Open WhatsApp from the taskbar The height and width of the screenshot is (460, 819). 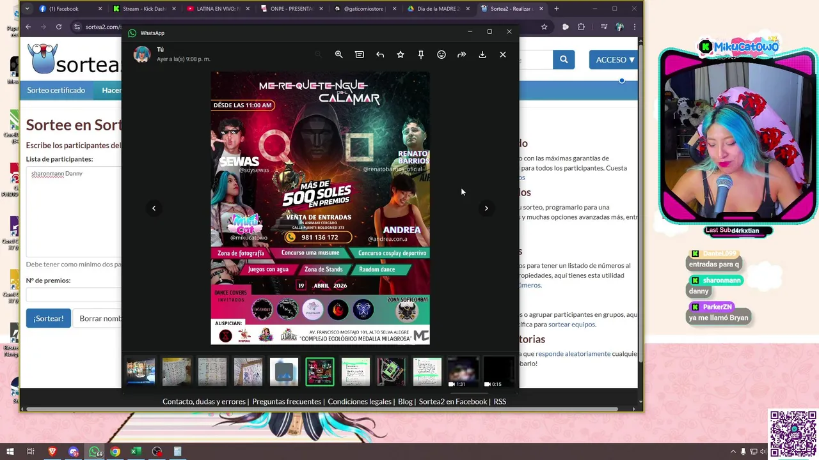[95, 452]
